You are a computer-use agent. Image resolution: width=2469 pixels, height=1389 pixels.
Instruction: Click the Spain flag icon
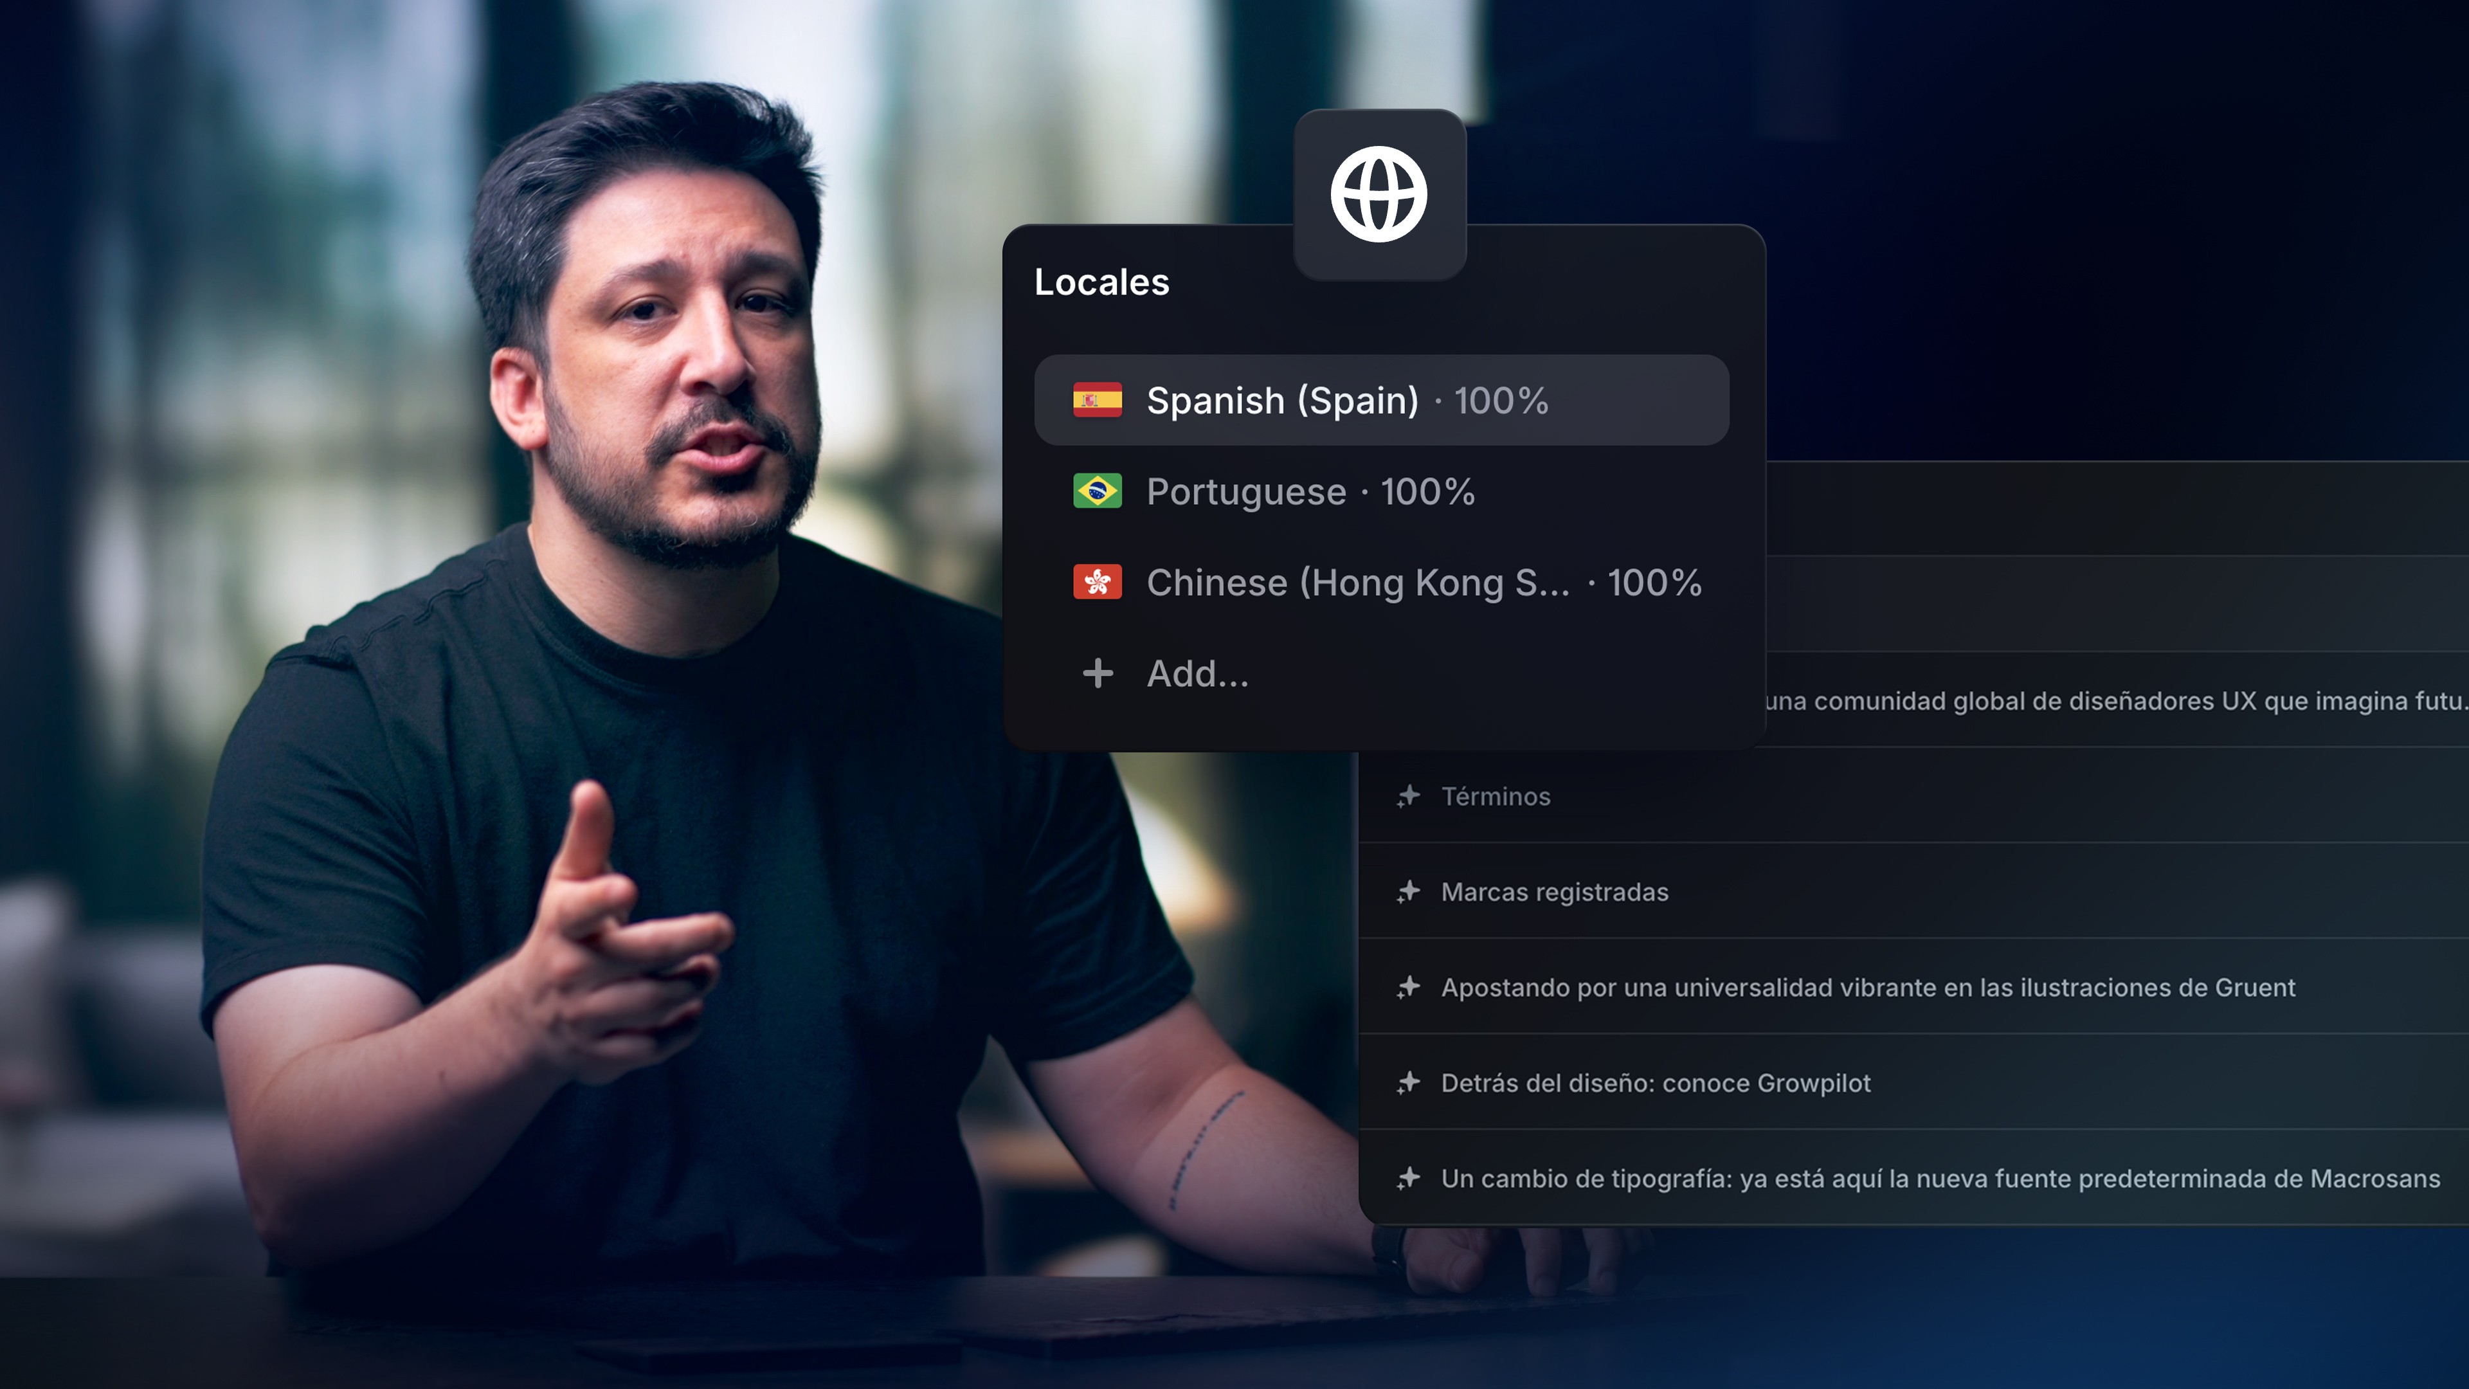[x=1098, y=401]
